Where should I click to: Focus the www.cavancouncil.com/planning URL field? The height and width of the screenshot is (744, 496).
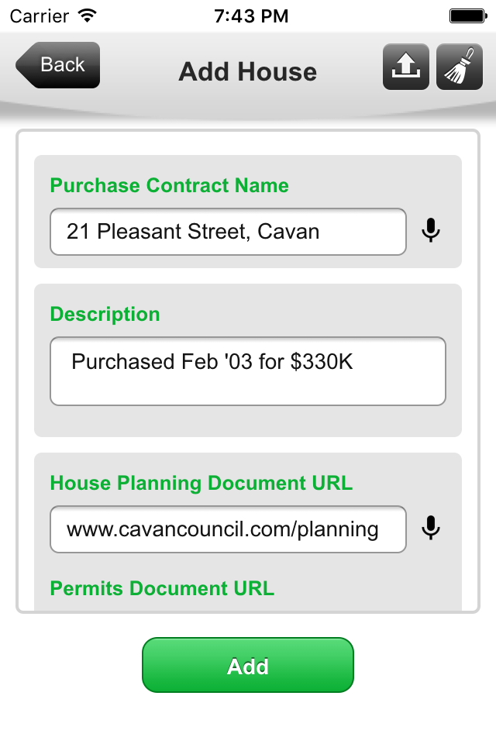[228, 529]
